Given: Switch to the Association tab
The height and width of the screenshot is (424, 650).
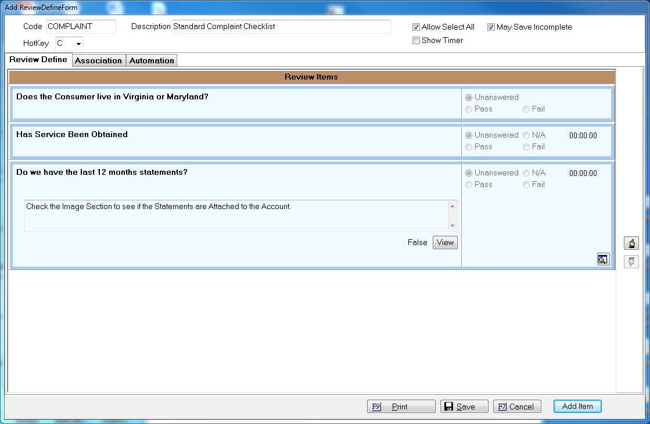Looking at the screenshot, I should pos(98,60).
